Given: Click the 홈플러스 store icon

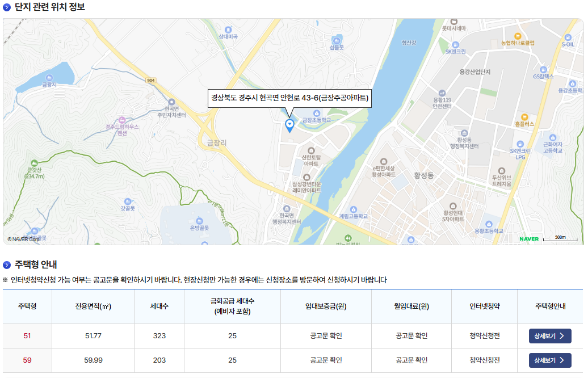Looking at the screenshot, I should coord(524,117).
